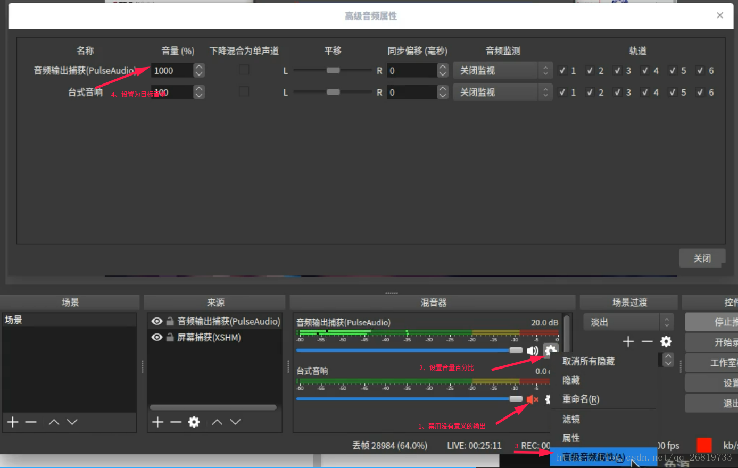Select 重命名(R) from the context menu

pos(580,399)
